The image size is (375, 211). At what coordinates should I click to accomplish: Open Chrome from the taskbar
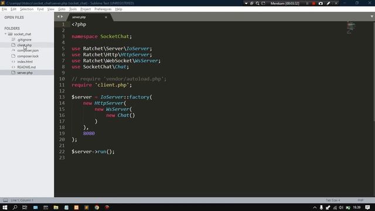(x=97, y=207)
